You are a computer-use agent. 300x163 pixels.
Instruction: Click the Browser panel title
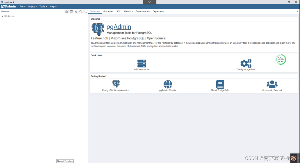[x=5, y=11]
